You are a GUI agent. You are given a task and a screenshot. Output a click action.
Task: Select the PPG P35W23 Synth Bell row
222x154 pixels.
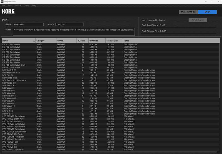click(110, 150)
